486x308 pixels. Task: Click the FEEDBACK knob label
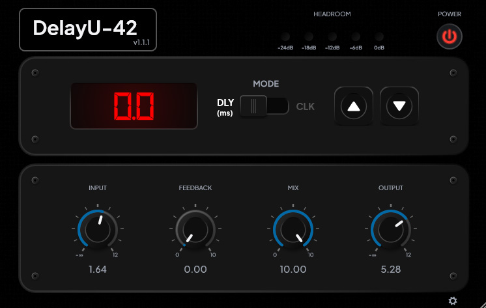[195, 188]
